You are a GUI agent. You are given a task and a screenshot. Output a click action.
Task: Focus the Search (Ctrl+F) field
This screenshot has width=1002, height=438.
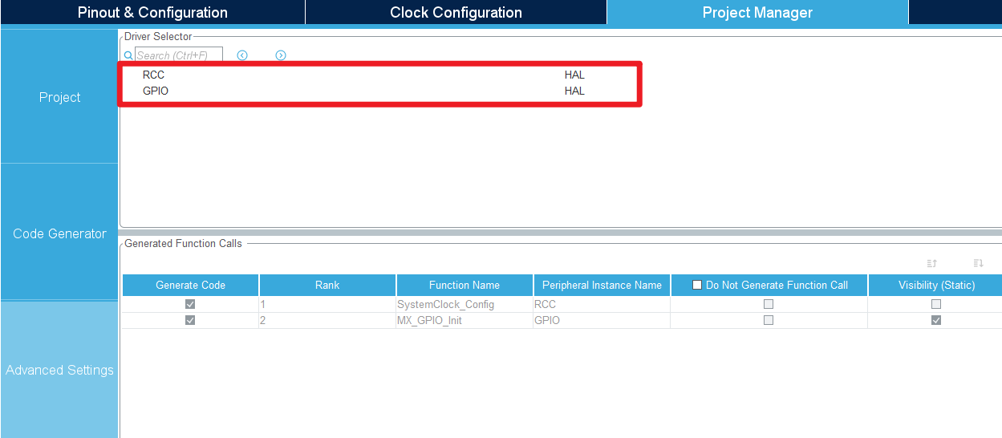178,55
